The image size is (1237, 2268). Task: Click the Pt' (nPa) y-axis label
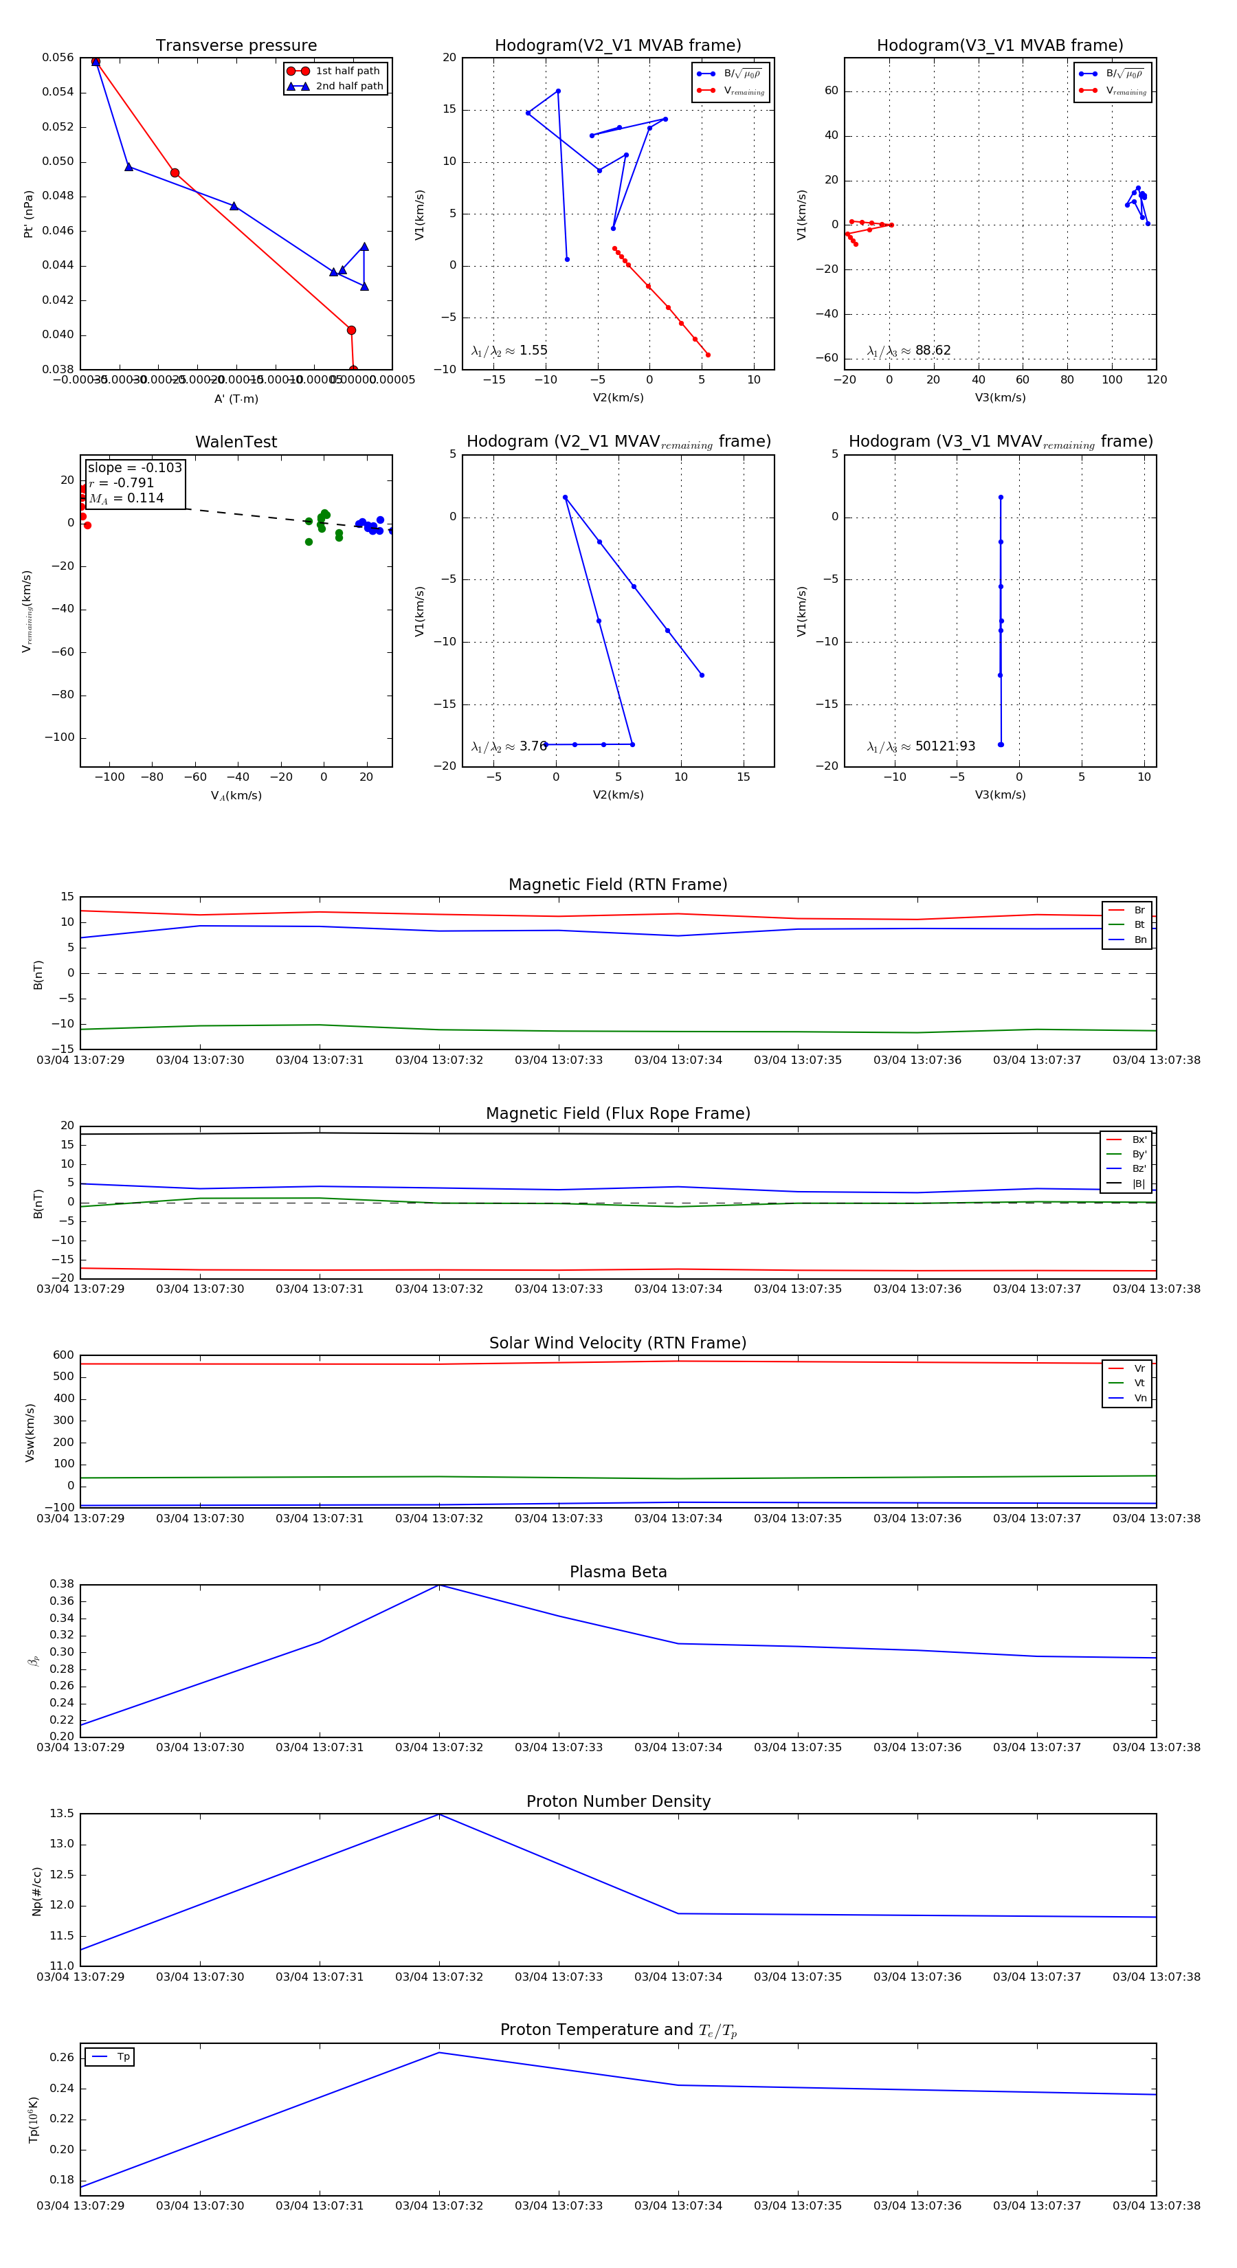28,214
